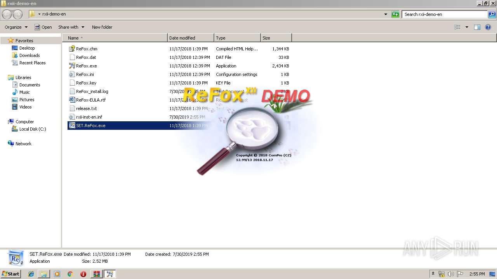Go to Downloads in Favorites
The height and width of the screenshot is (279, 497).
pyautogui.click(x=30, y=55)
